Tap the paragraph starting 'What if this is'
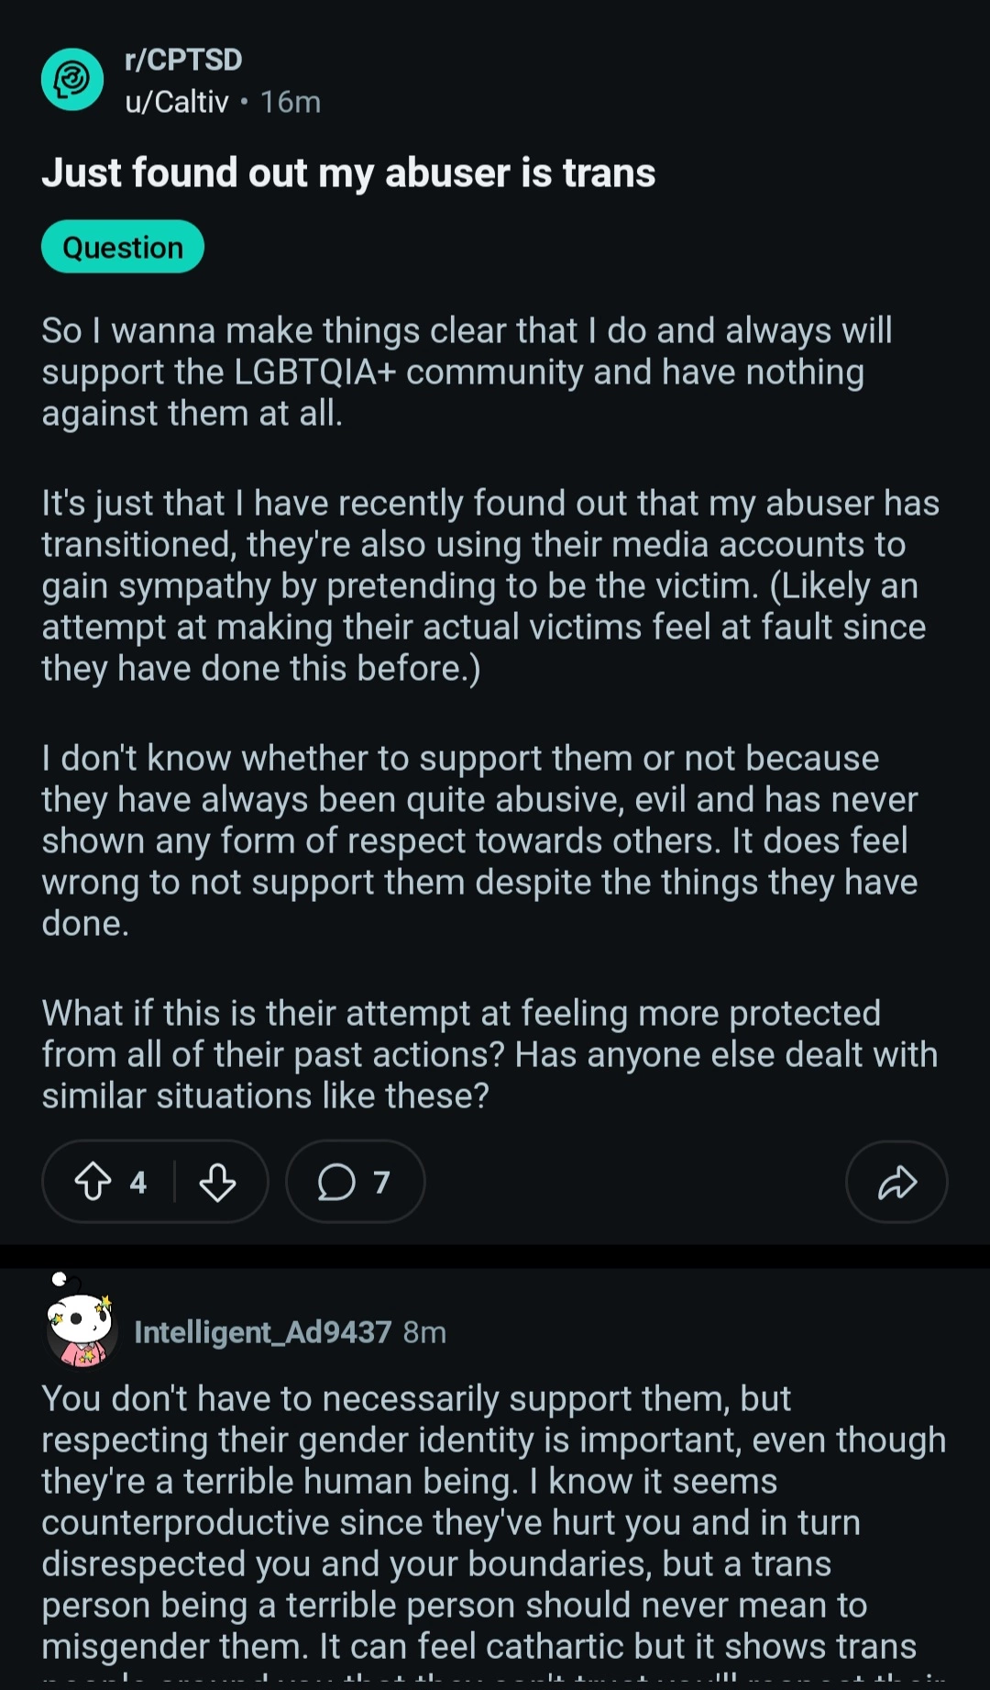The image size is (990, 1690). tap(489, 1054)
